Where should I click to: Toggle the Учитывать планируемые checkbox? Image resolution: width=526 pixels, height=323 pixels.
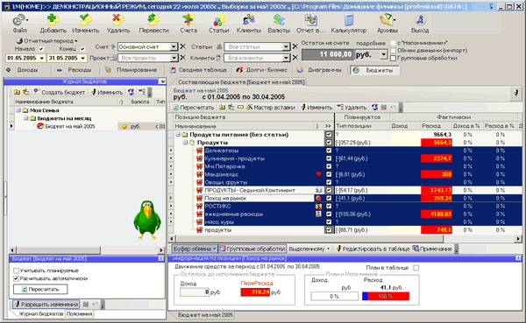(x=16, y=270)
